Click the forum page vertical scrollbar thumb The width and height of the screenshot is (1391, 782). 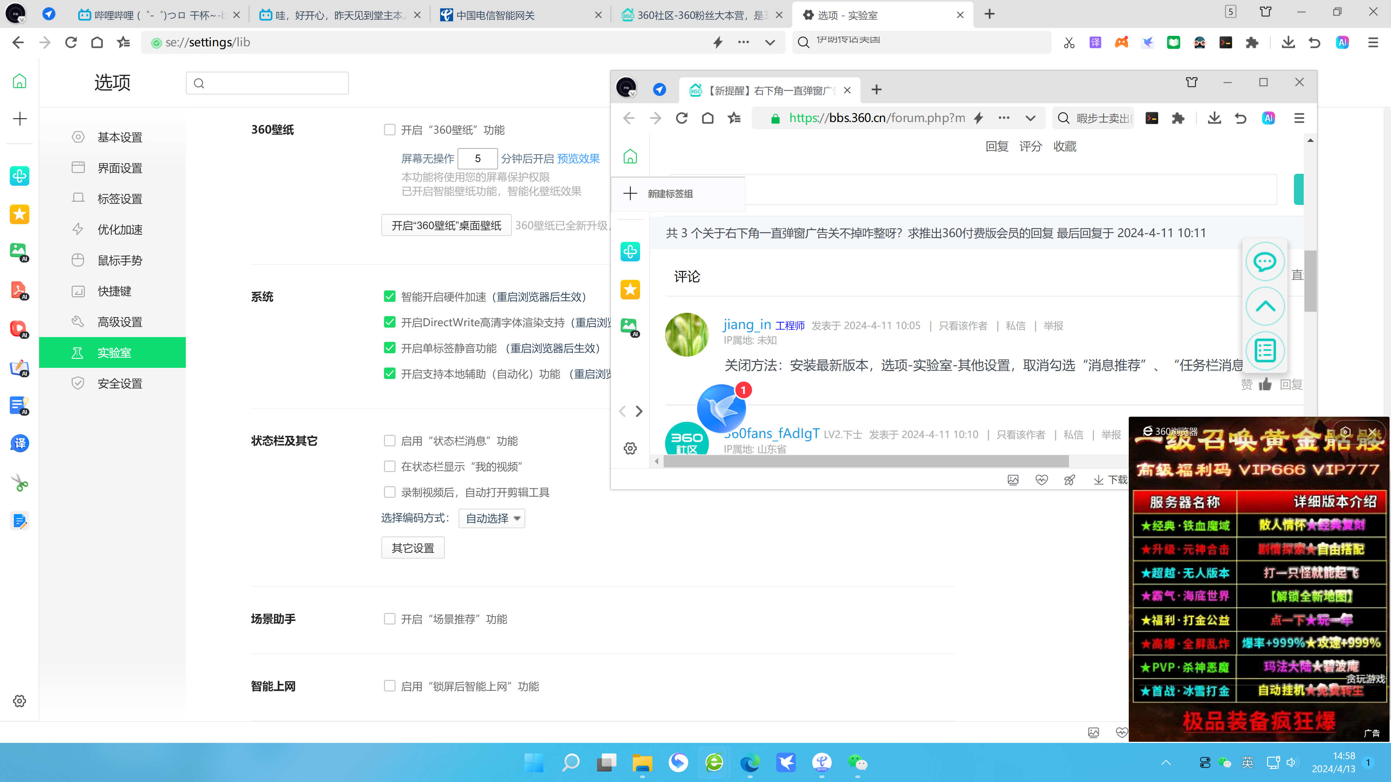click(1310, 281)
